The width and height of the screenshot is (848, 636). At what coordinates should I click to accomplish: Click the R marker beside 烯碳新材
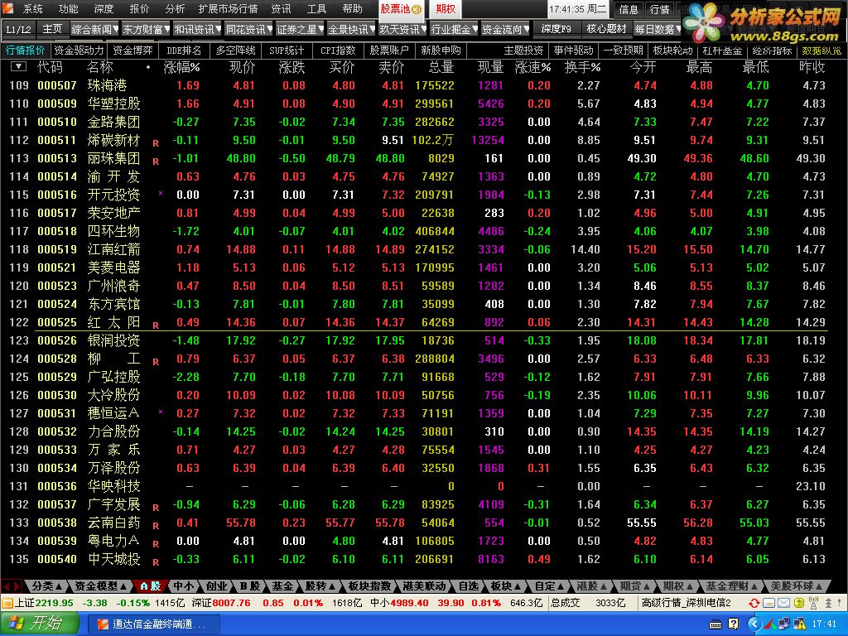[156, 143]
